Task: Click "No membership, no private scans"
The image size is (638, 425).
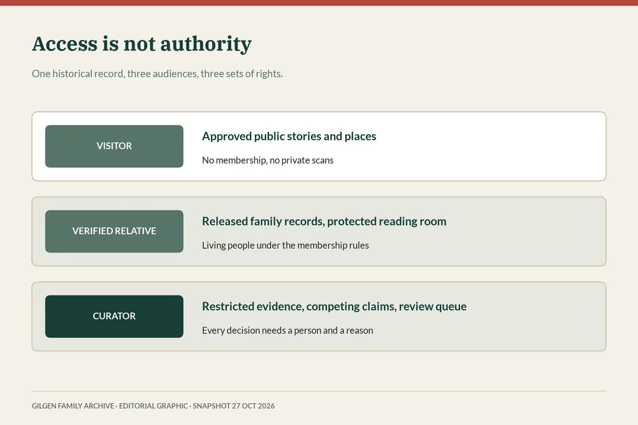Action: coord(268,160)
